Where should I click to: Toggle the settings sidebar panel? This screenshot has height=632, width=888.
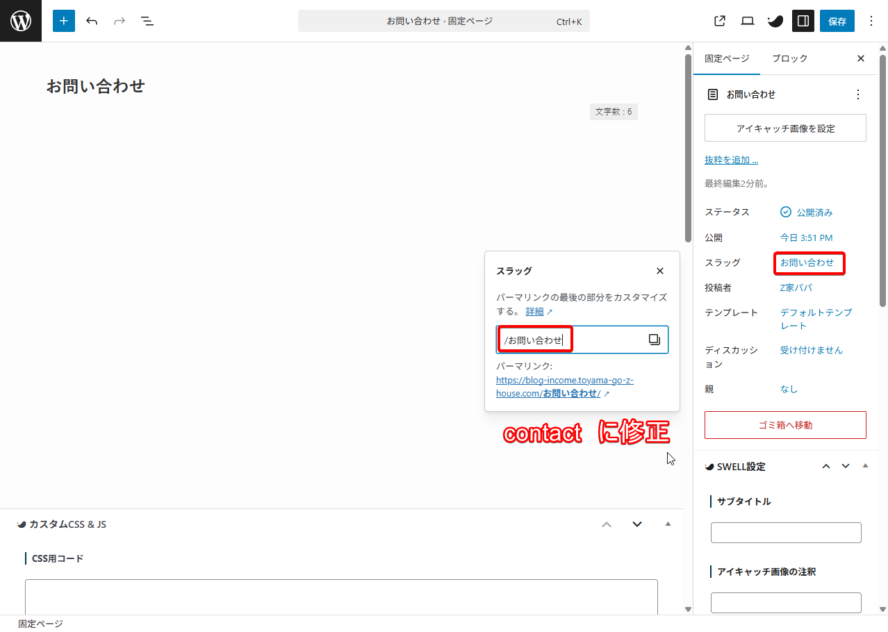coord(803,21)
